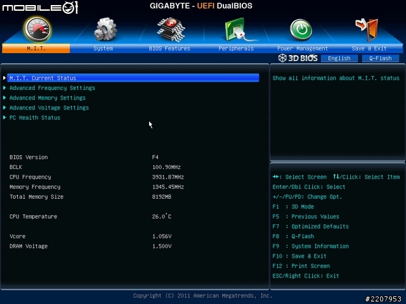Switch to the System tab

click(103, 48)
